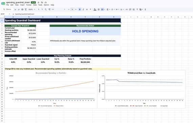Open the Gemini menu
Screen dimensions: 193x123
[46, 5]
